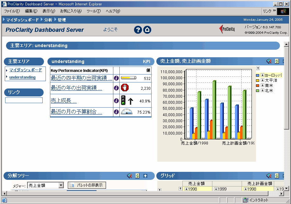Screen dimensions: 291x204
Task: Open the お気に入り(A) menu
Action: [x=71, y=11]
